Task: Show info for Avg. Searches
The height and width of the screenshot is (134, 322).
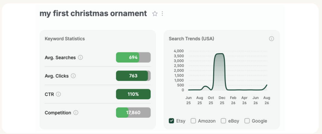Action: pos(80,58)
